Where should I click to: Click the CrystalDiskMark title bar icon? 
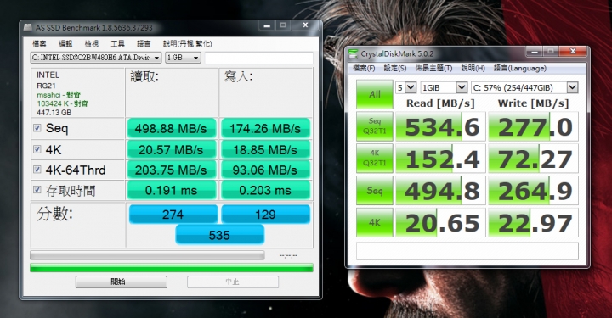[x=354, y=53]
